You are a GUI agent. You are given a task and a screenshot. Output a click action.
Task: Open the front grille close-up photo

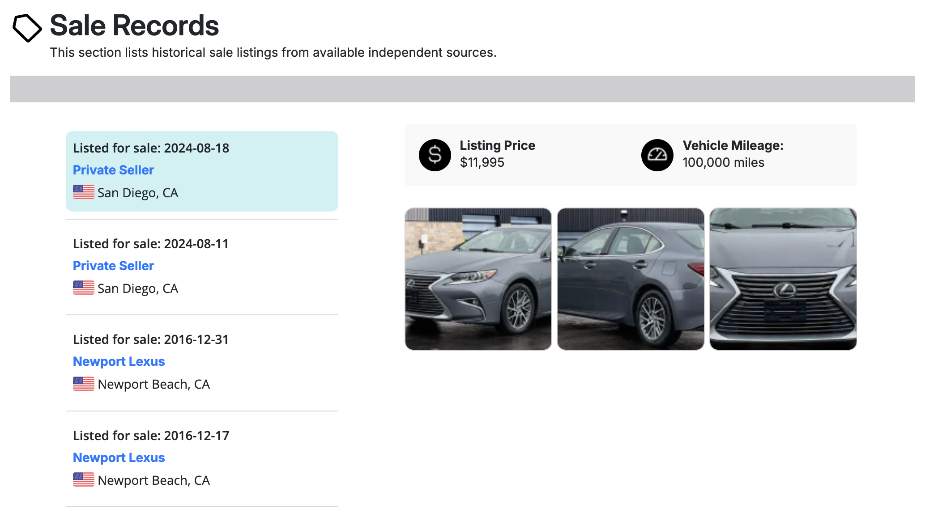pos(783,279)
